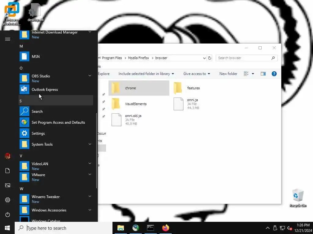Viewport: 313px width, 234px height.
Task: Launch MSN from the Start menu
Action: click(x=56, y=56)
